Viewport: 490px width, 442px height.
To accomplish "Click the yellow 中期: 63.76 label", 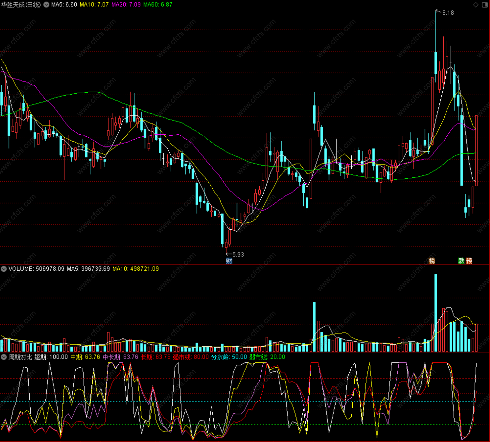I will [85, 357].
